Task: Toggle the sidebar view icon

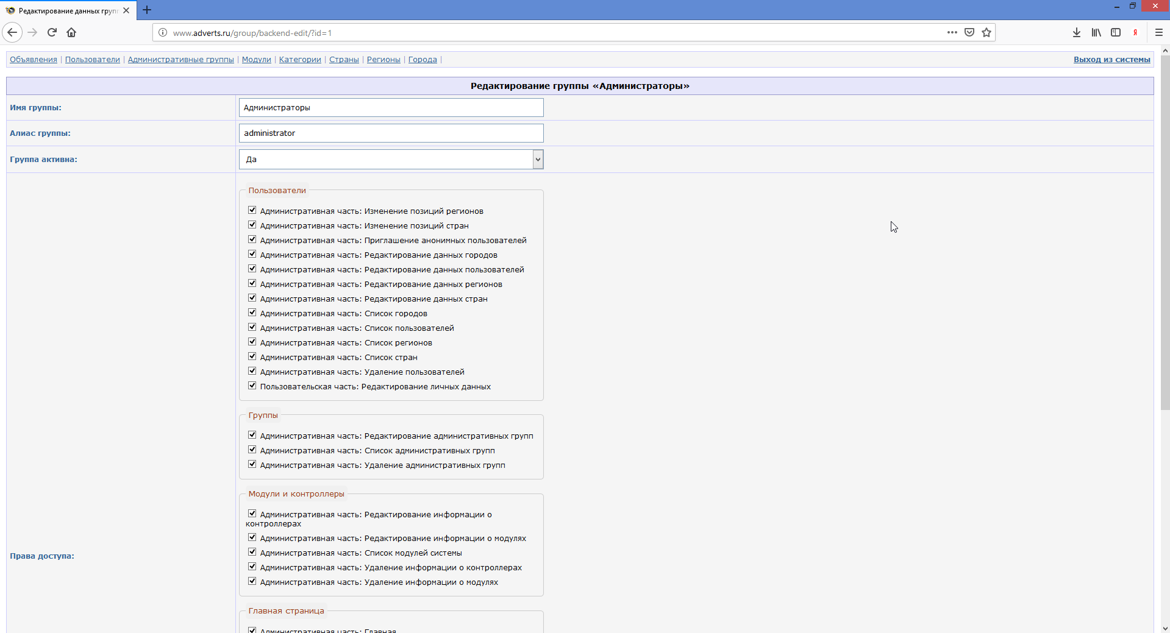Action: (1116, 33)
